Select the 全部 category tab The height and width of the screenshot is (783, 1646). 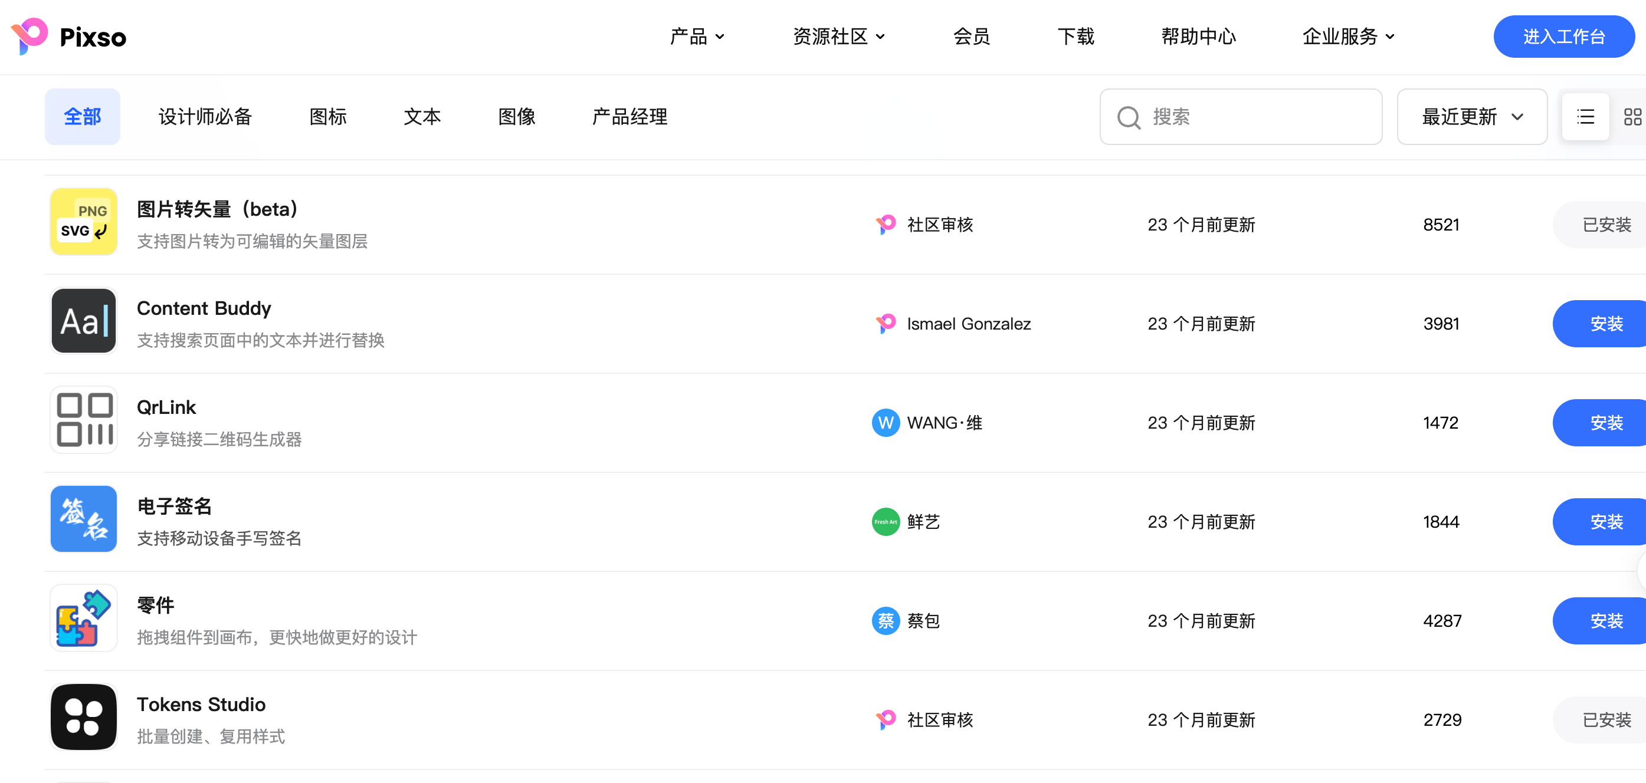click(83, 117)
